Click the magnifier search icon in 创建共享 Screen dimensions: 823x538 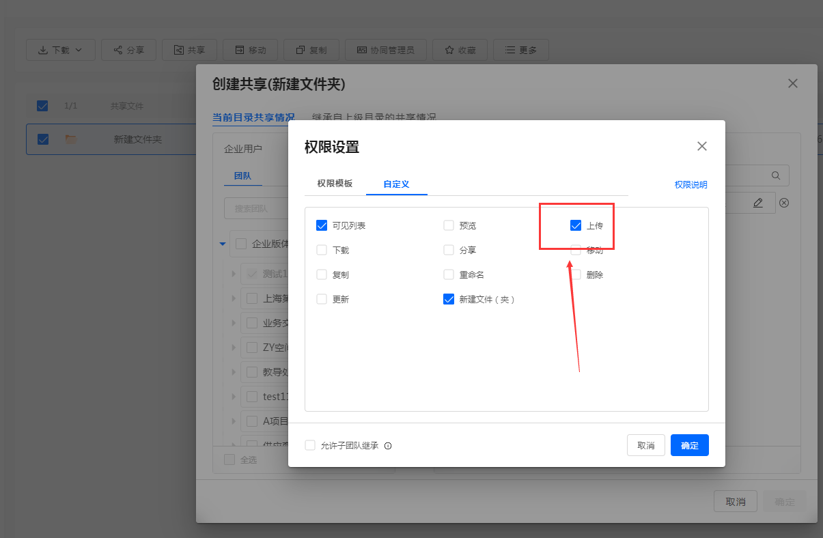[776, 175]
